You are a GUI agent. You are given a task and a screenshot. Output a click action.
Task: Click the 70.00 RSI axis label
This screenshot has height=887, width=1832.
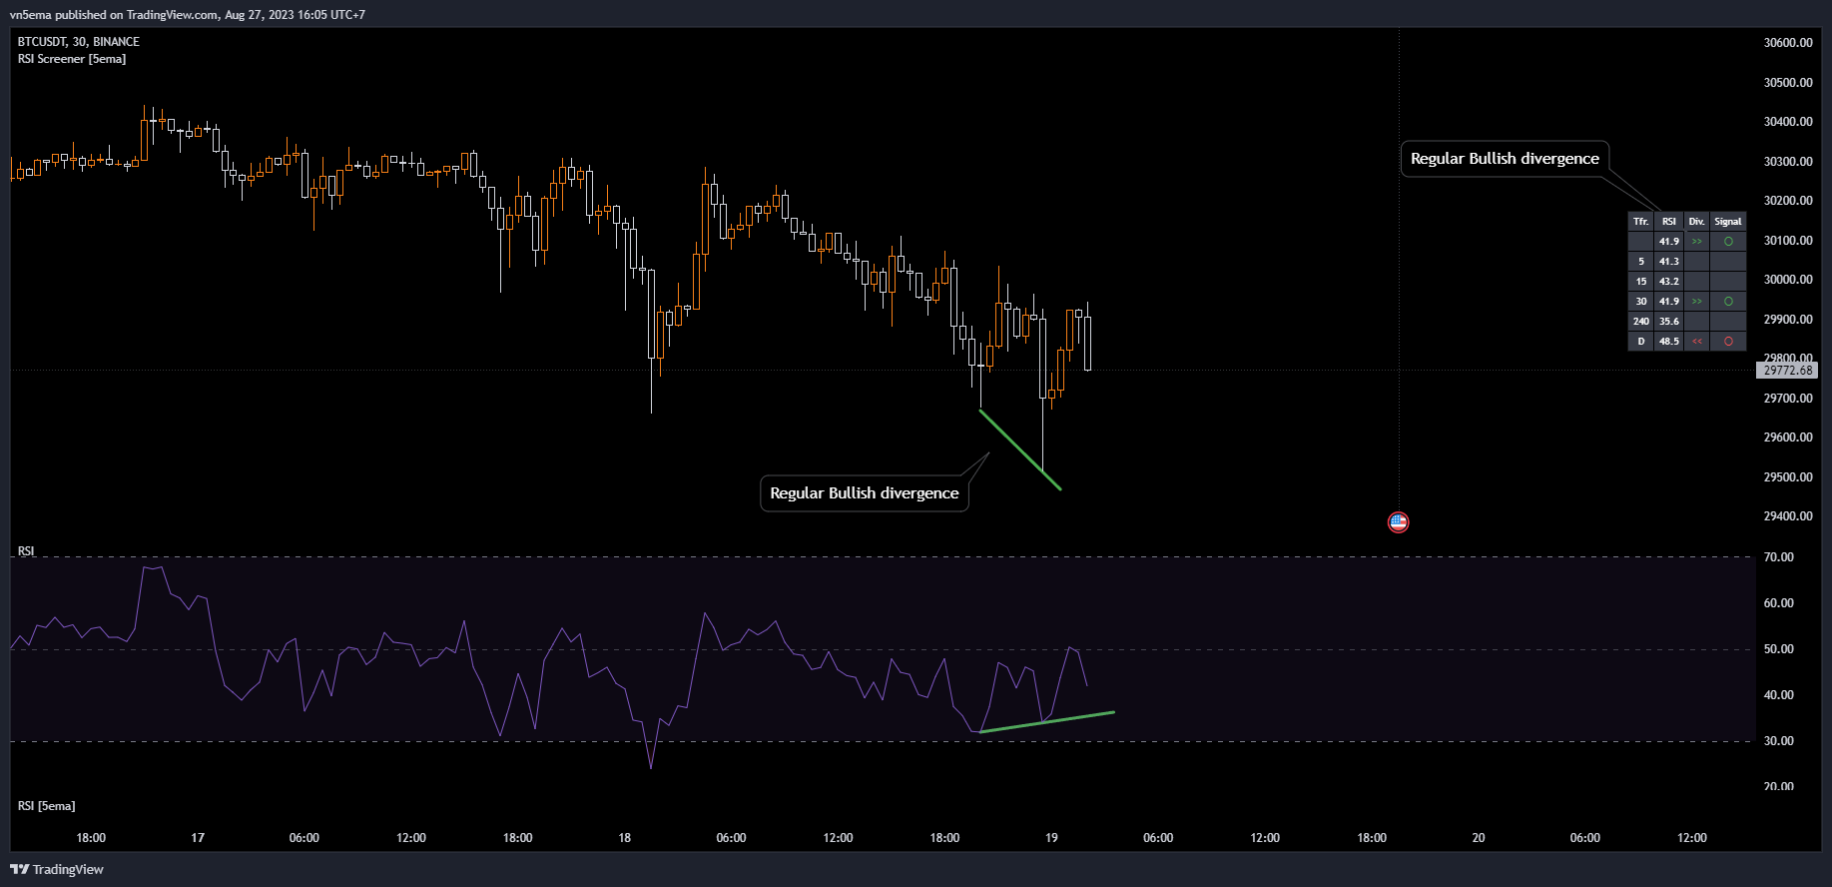[x=1779, y=557]
